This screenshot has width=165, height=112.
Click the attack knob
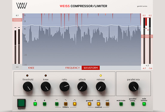82,87
